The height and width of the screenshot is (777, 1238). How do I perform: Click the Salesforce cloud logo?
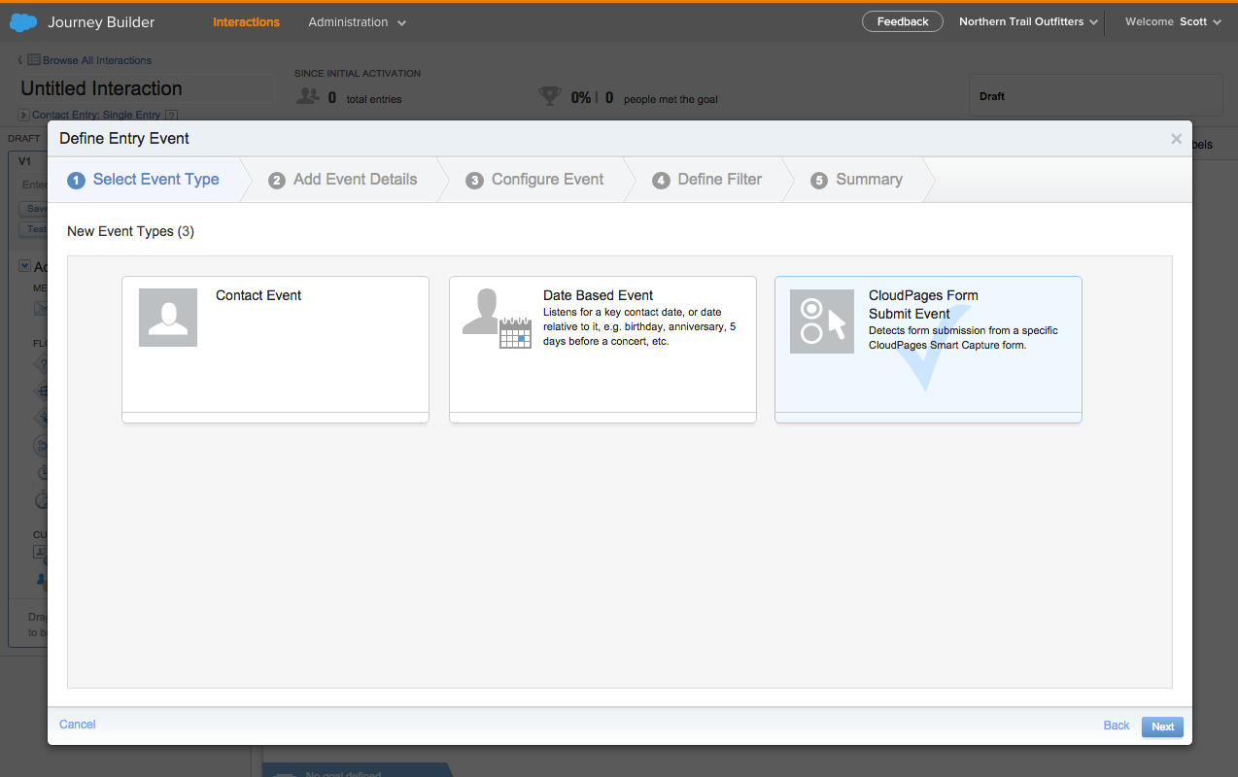(x=23, y=21)
